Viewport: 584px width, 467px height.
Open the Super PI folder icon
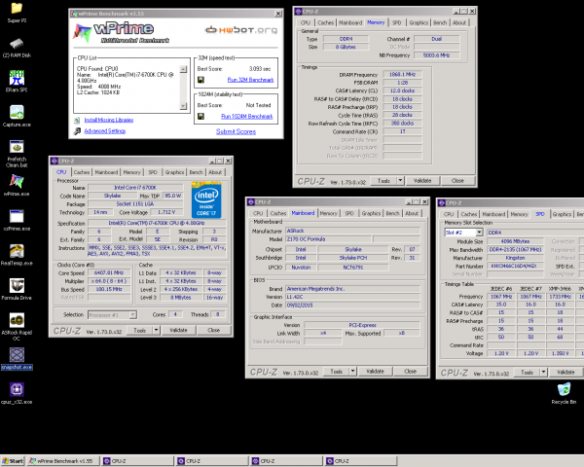click(x=17, y=8)
